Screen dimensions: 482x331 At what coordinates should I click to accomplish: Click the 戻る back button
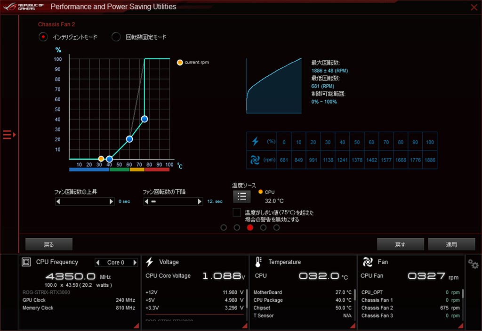pyautogui.click(x=49, y=244)
